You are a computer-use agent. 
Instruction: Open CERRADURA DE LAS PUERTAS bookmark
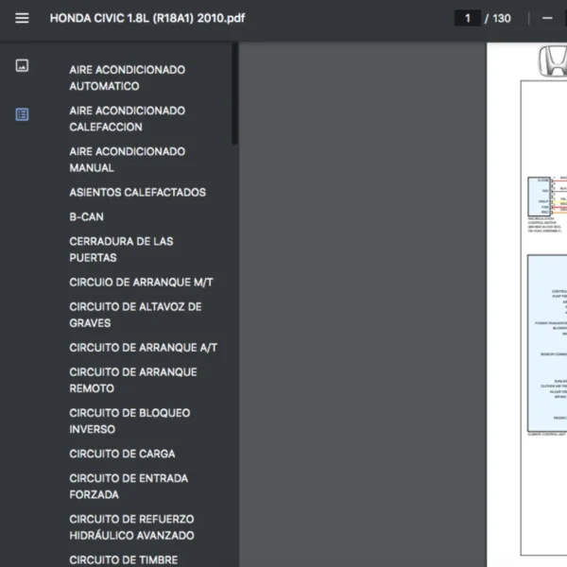pyautogui.click(x=121, y=249)
